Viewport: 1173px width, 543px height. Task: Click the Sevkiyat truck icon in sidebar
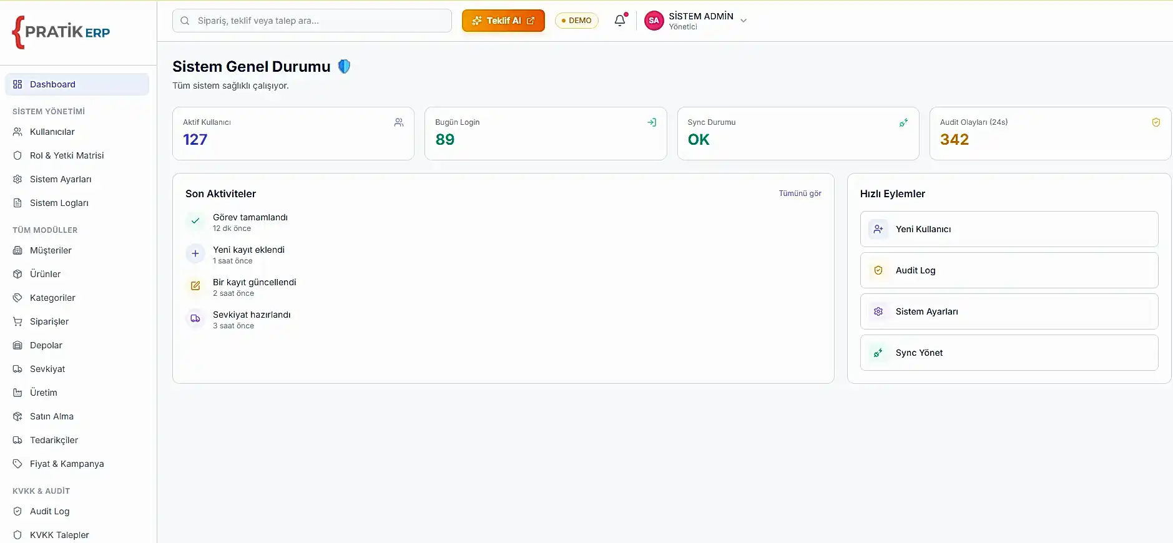point(17,369)
